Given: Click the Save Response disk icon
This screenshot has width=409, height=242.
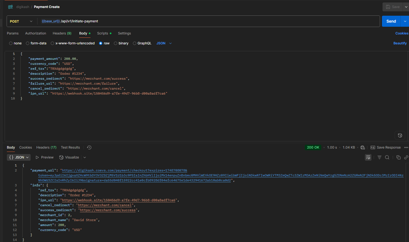Looking at the screenshot, I should 373,147.
